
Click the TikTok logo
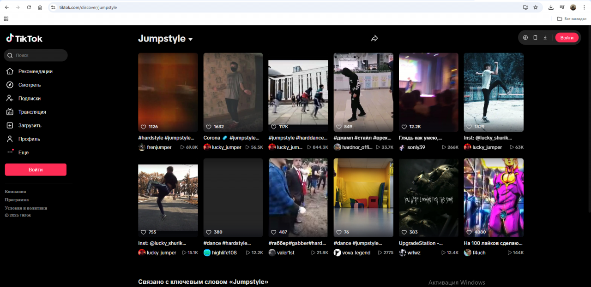[x=24, y=38]
